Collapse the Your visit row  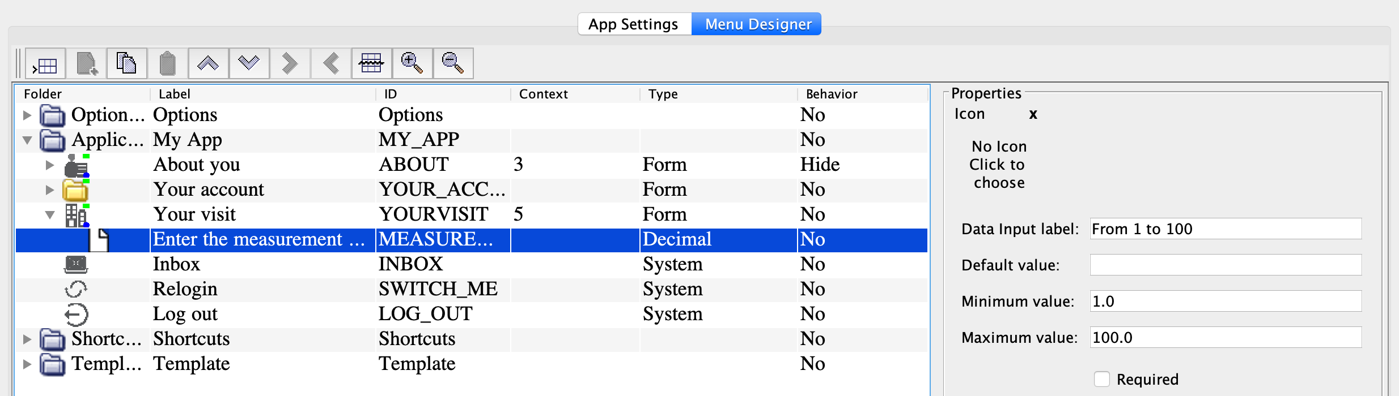tap(50, 215)
